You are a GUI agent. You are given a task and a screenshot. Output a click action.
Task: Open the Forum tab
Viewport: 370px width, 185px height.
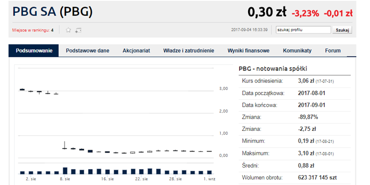point(333,50)
